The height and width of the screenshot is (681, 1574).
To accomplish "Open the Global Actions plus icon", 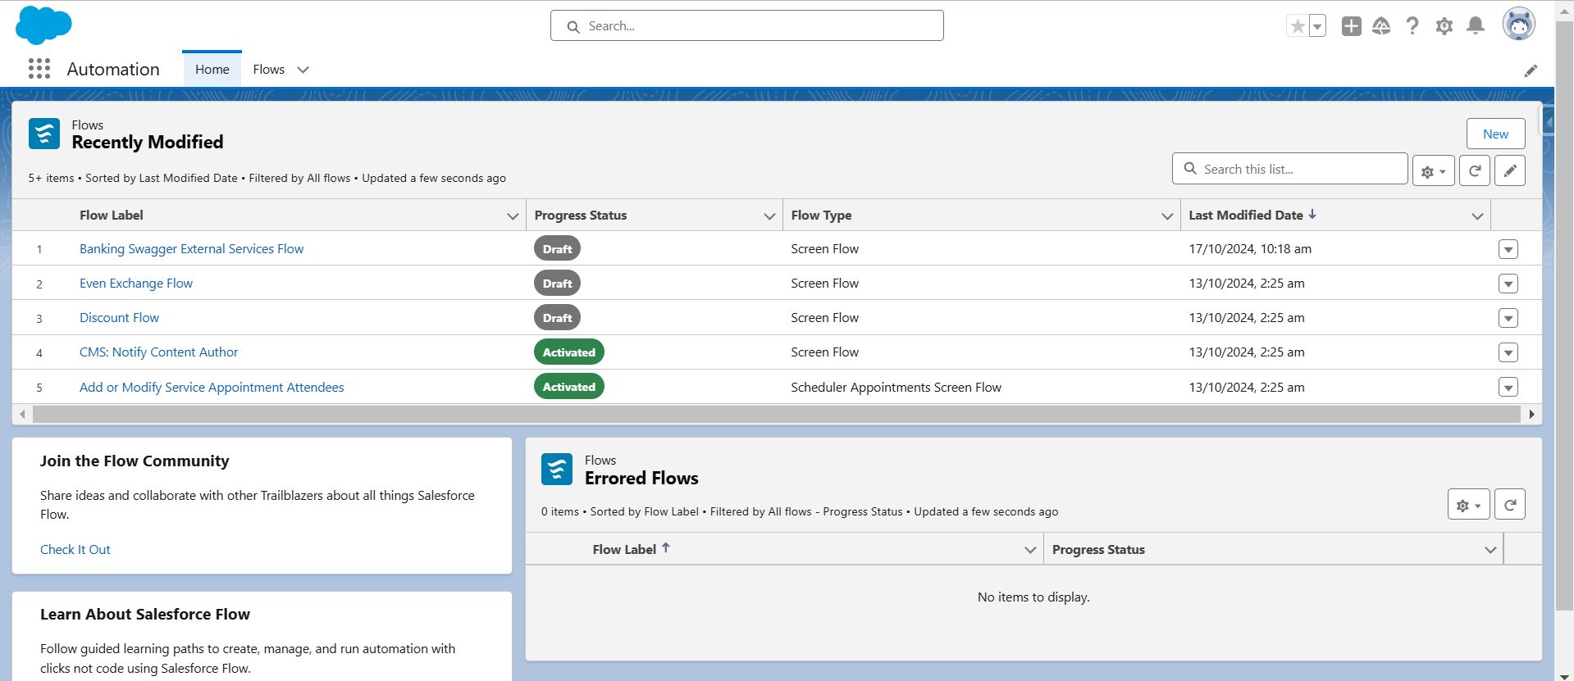I will pyautogui.click(x=1351, y=26).
